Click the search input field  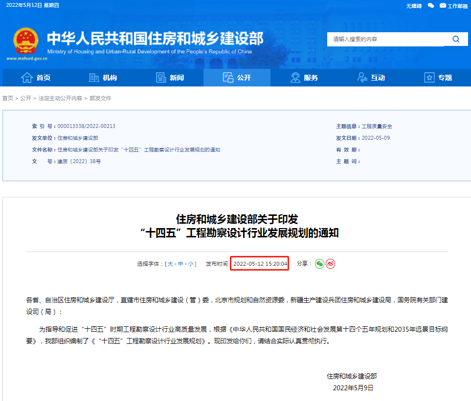(x=385, y=39)
